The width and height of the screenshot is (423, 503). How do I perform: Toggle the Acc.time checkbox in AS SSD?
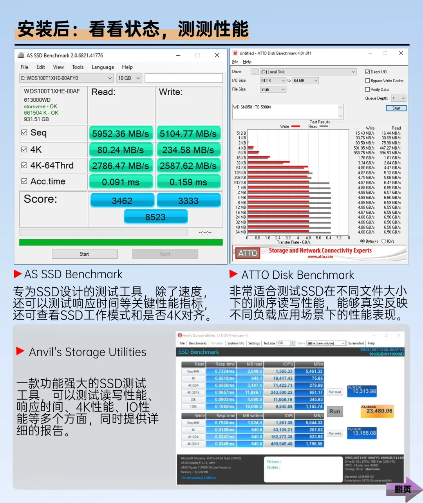(24, 181)
